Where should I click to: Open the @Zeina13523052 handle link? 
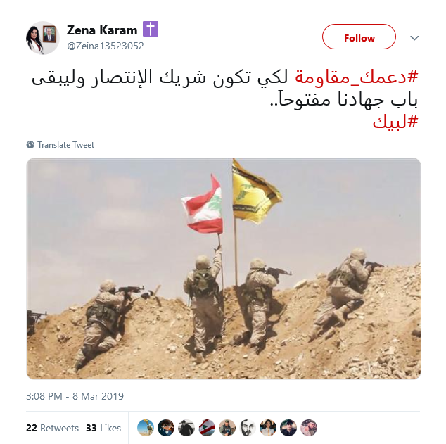(106, 46)
